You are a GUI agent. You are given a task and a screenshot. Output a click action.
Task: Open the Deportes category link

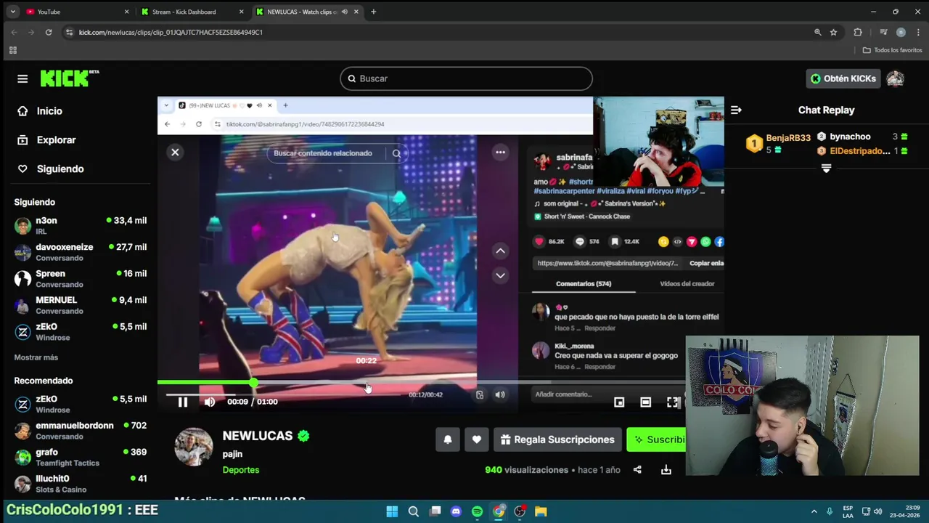coord(241,470)
